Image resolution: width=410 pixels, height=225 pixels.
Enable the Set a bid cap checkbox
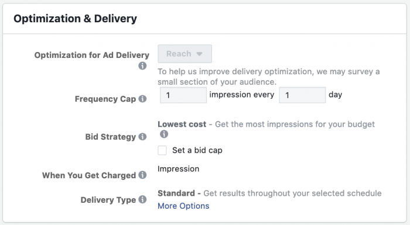pyautogui.click(x=162, y=150)
